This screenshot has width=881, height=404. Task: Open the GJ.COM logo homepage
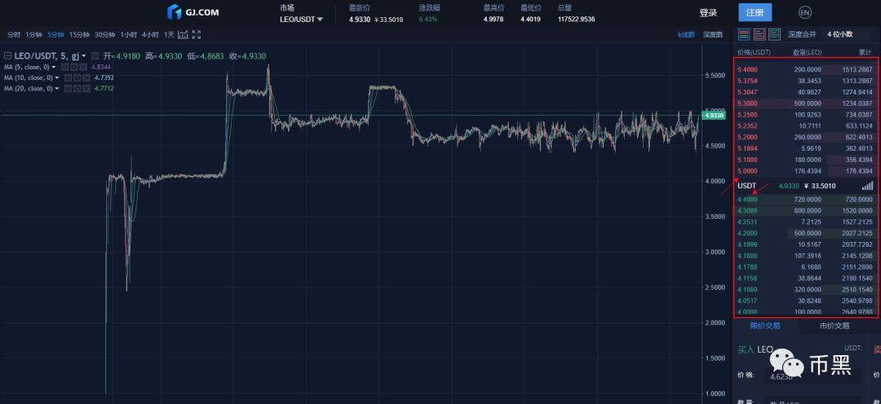193,11
